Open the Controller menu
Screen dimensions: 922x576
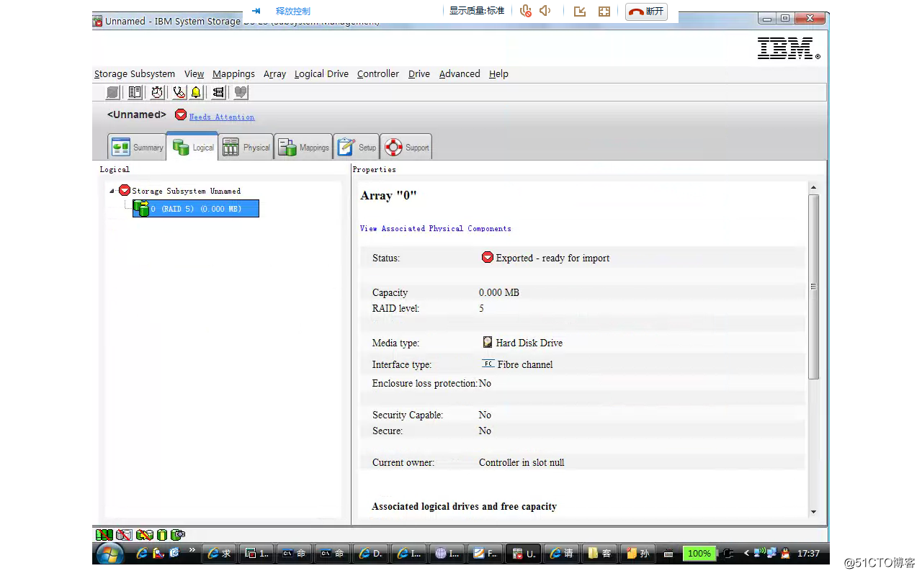pos(378,73)
